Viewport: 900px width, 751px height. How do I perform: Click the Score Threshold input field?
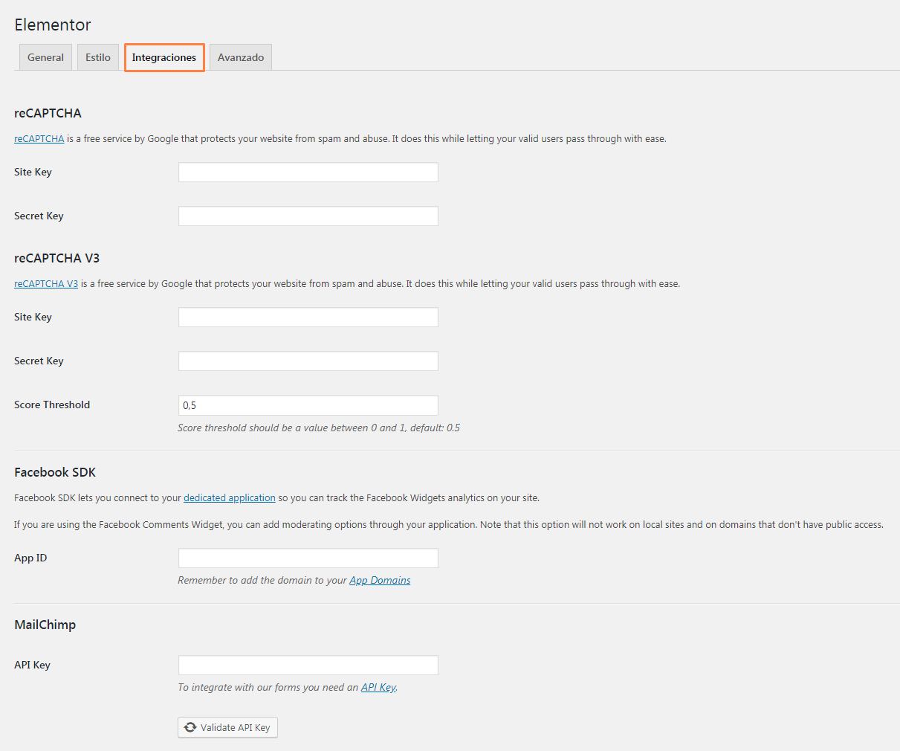308,405
